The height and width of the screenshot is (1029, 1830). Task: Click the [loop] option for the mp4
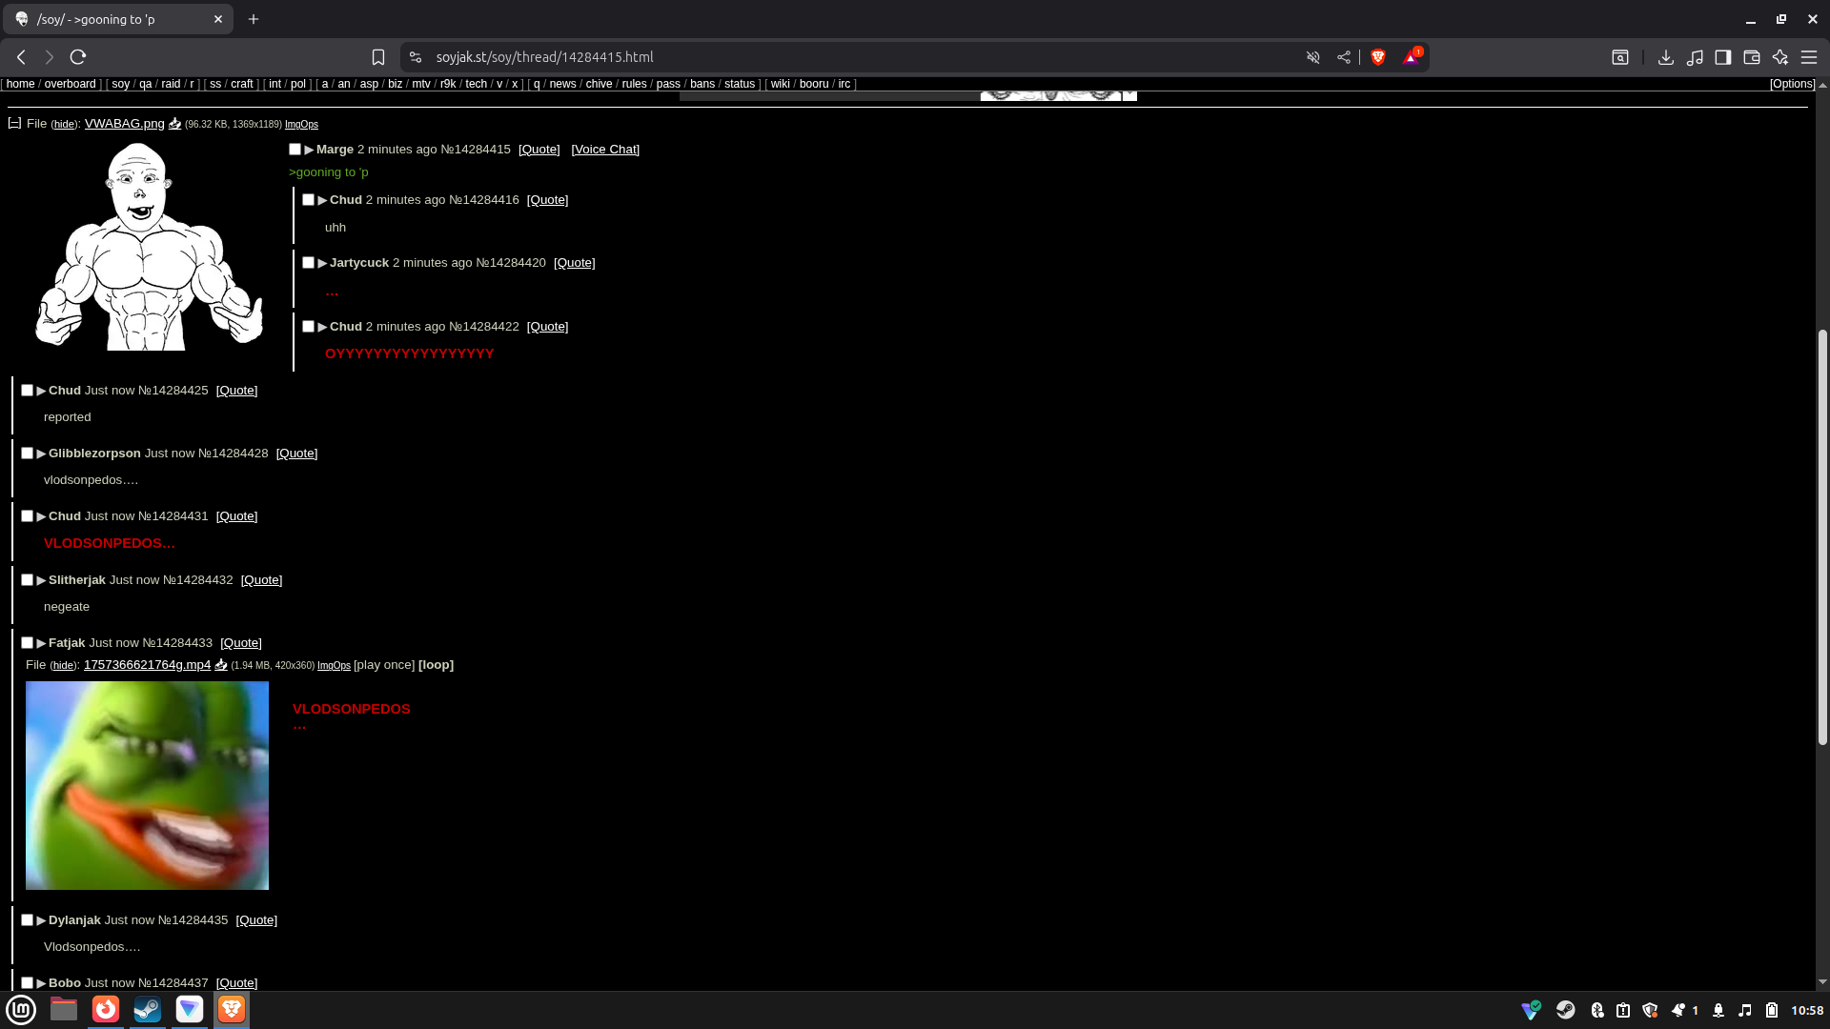[436, 665]
